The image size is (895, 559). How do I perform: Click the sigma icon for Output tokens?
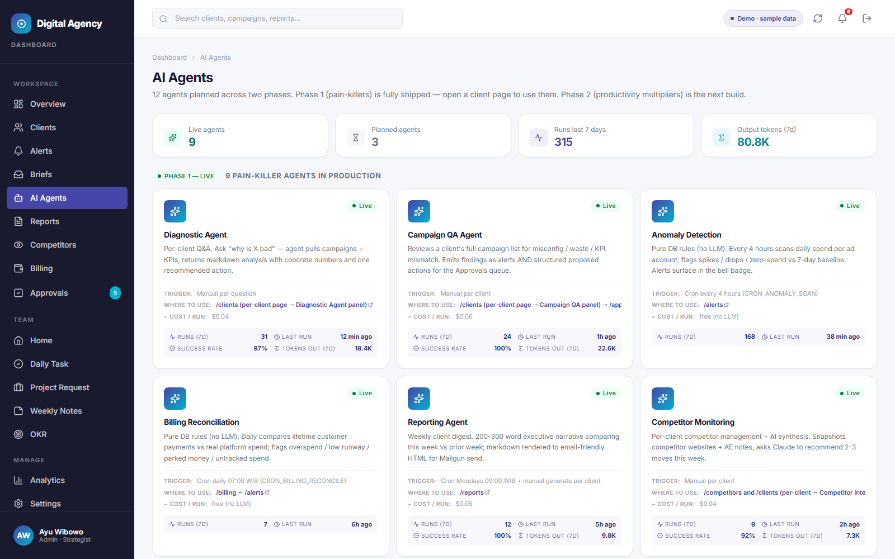click(722, 138)
